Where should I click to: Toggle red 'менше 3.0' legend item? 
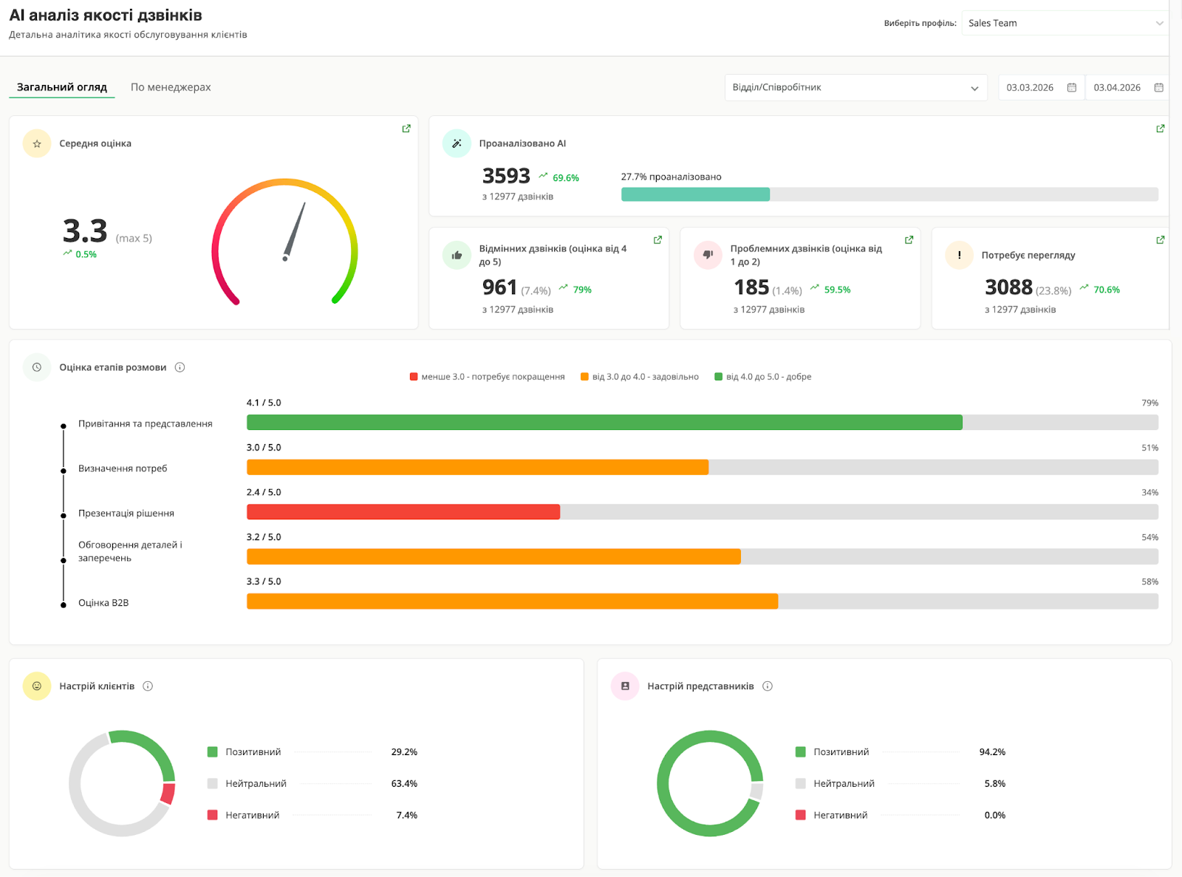click(488, 377)
